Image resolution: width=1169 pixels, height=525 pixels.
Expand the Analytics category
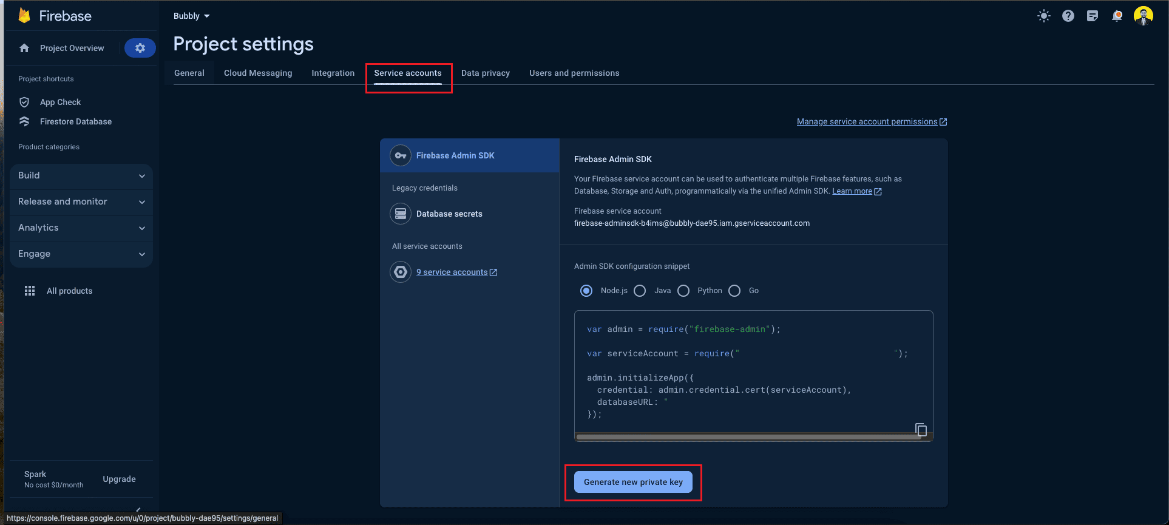(x=81, y=228)
